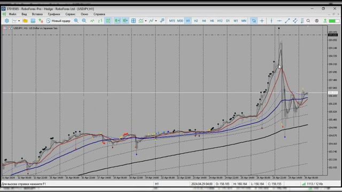
Task: Click the tile windows grid icon
Action: point(134,21)
